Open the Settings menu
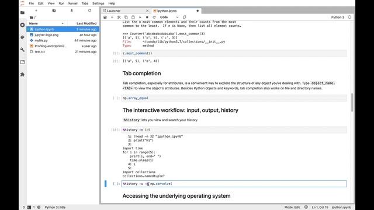Image resolution: width=374 pixels, height=210 pixels. [x=98, y=3]
